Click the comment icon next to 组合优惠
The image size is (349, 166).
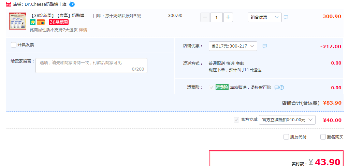(286, 17)
